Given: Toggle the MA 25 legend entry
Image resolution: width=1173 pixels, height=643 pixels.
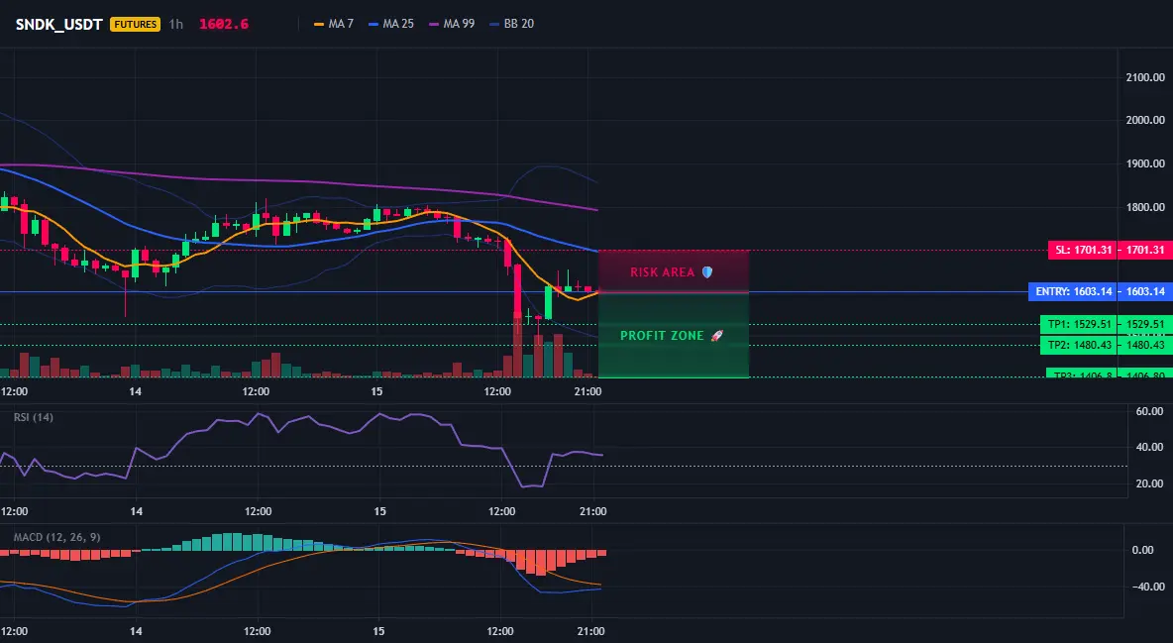Looking at the screenshot, I should coord(391,24).
